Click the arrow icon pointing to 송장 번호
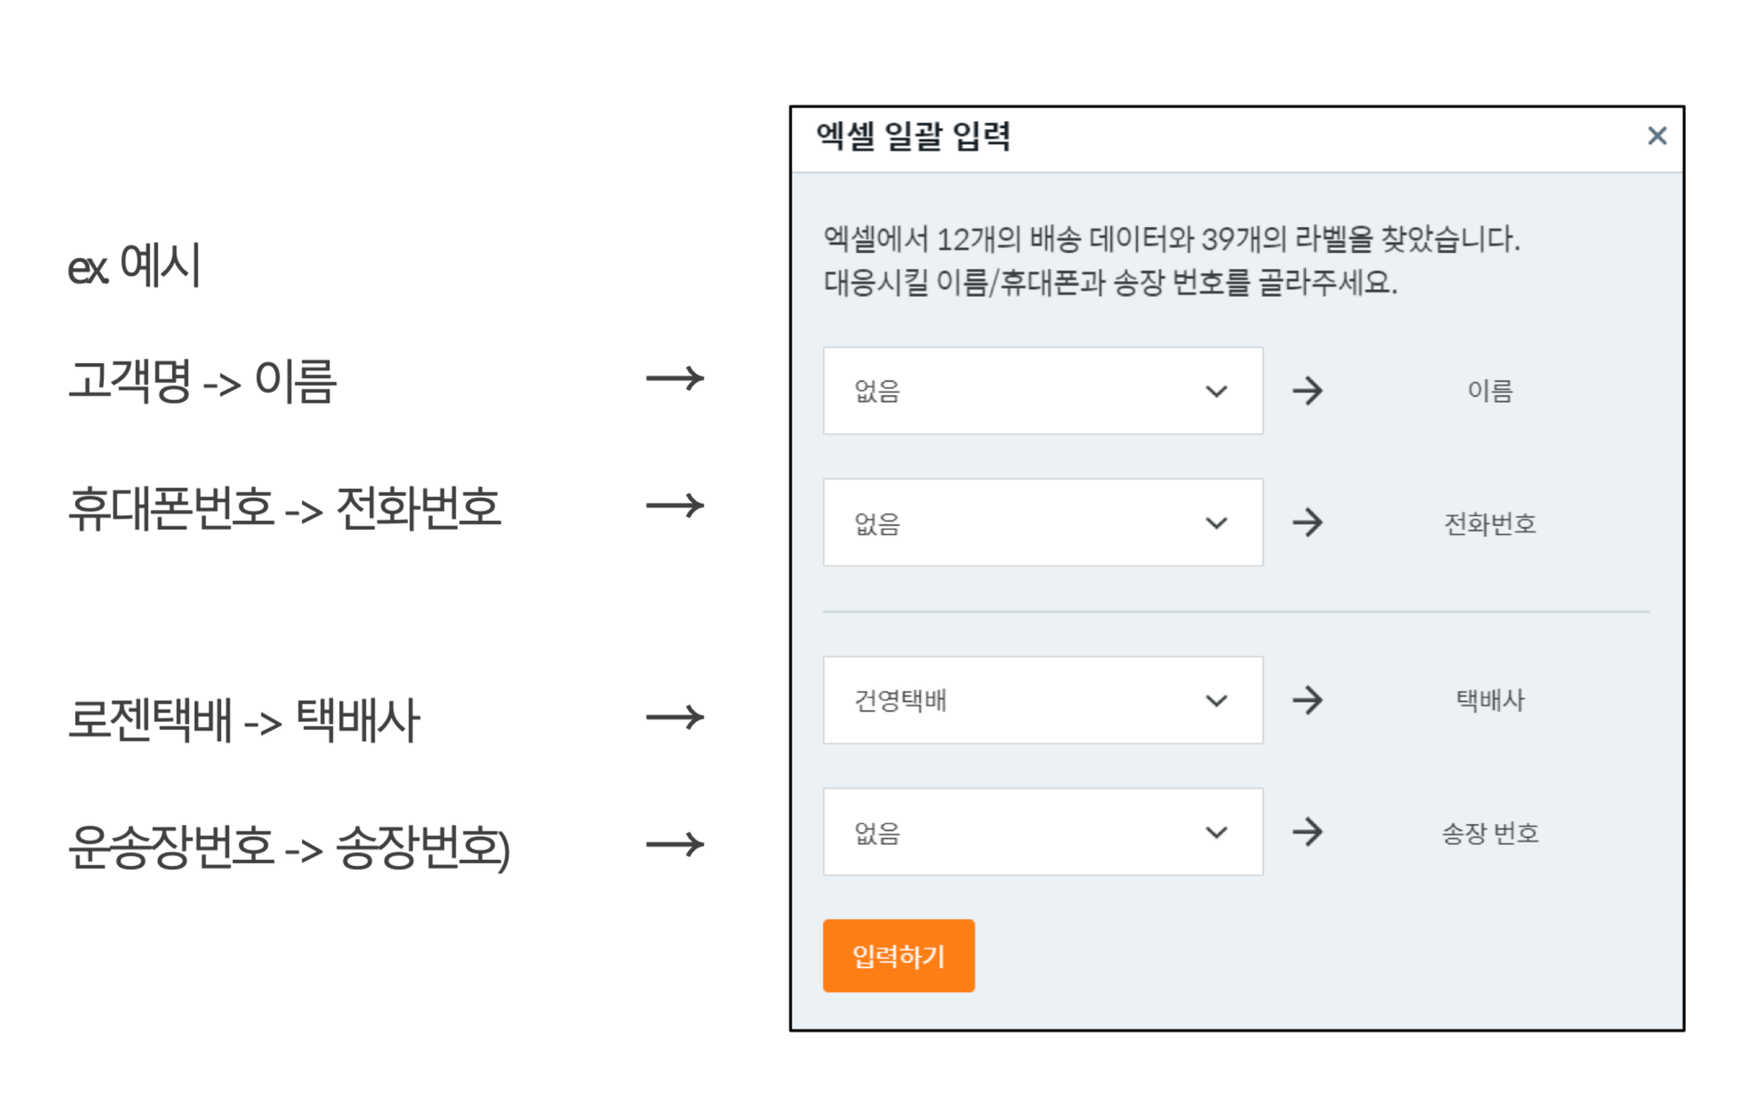 1307,832
